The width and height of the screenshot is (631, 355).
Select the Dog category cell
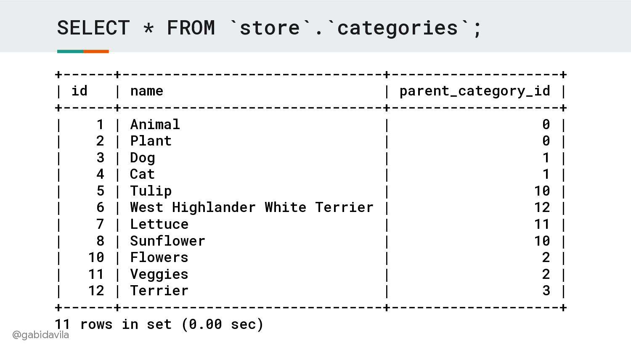click(143, 158)
